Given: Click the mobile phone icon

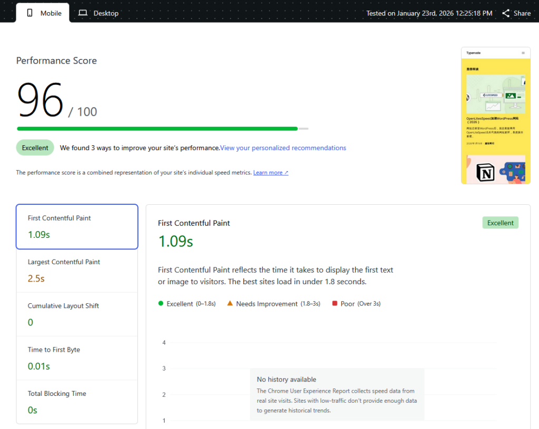Looking at the screenshot, I should coord(30,13).
